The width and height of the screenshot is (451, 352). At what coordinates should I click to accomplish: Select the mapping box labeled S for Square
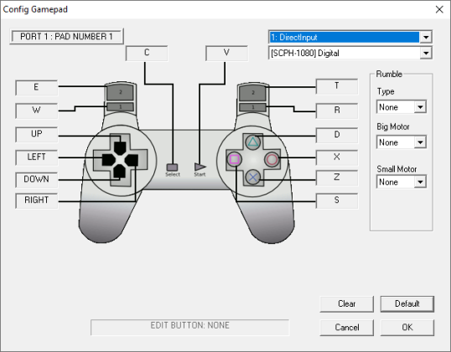point(337,200)
